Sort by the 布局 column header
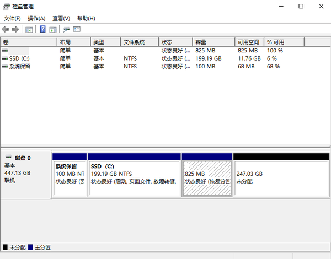This screenshot has width=331, height=259. click(74, 42)
